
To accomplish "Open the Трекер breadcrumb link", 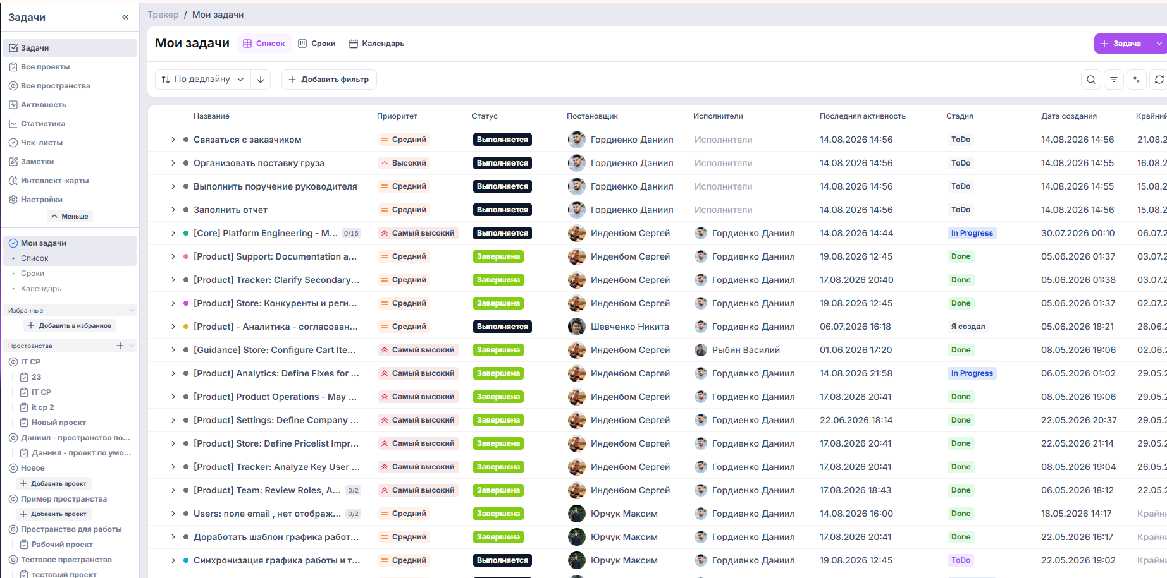I will (x=163, y=15).
